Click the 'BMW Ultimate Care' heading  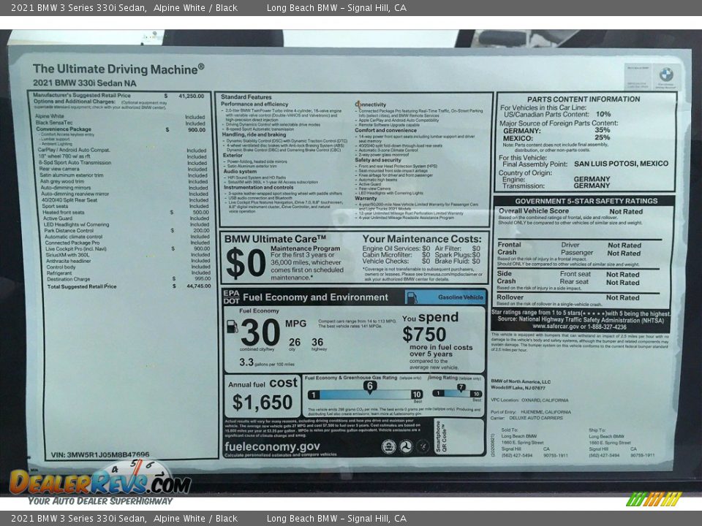pos(275,239)
